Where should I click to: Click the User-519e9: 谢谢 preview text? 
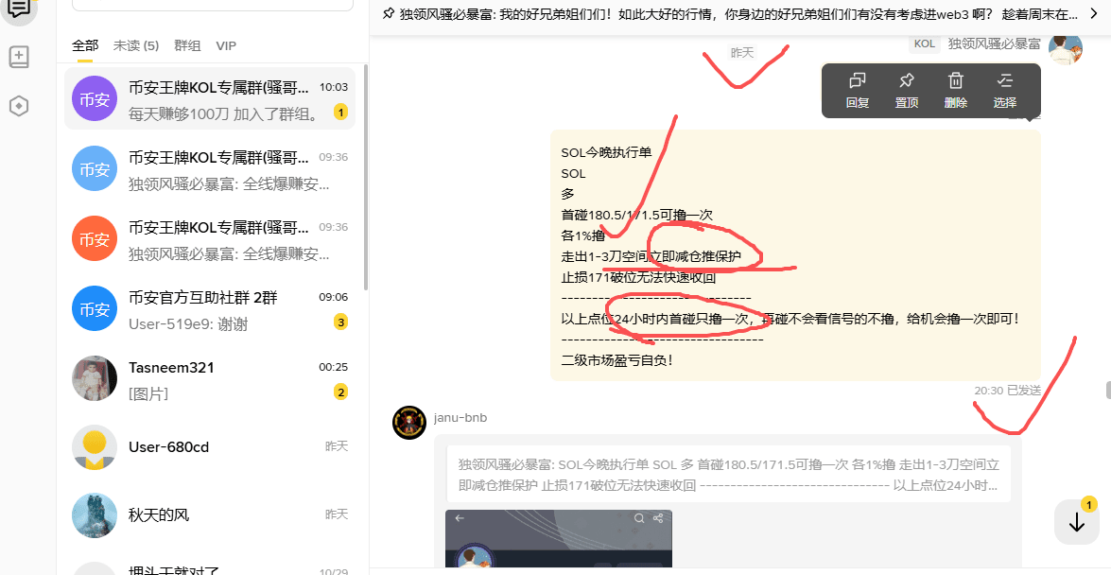click(x=188, y=324)
